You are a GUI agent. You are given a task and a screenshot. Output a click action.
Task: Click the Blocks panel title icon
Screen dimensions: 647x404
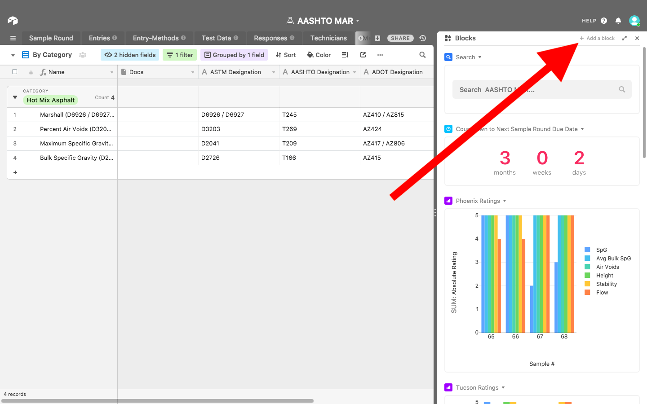pos(448,38)
